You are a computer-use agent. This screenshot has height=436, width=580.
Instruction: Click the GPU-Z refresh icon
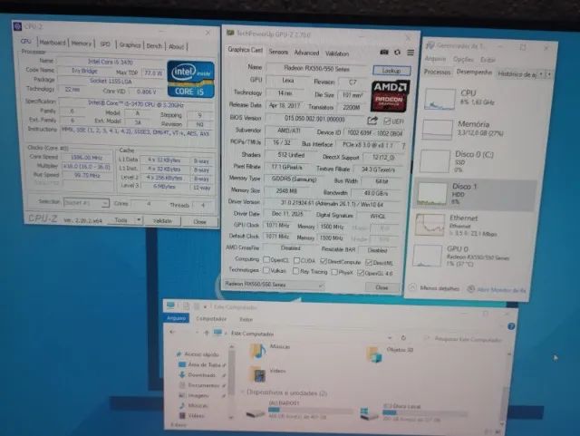[397, 53]
